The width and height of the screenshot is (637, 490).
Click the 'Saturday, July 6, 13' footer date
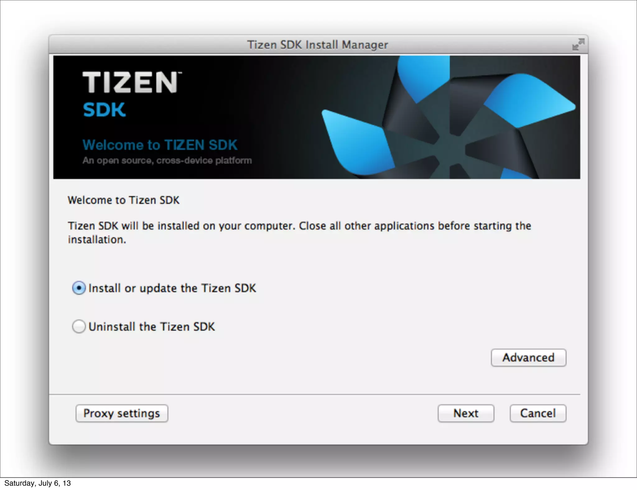click(38, 483)
